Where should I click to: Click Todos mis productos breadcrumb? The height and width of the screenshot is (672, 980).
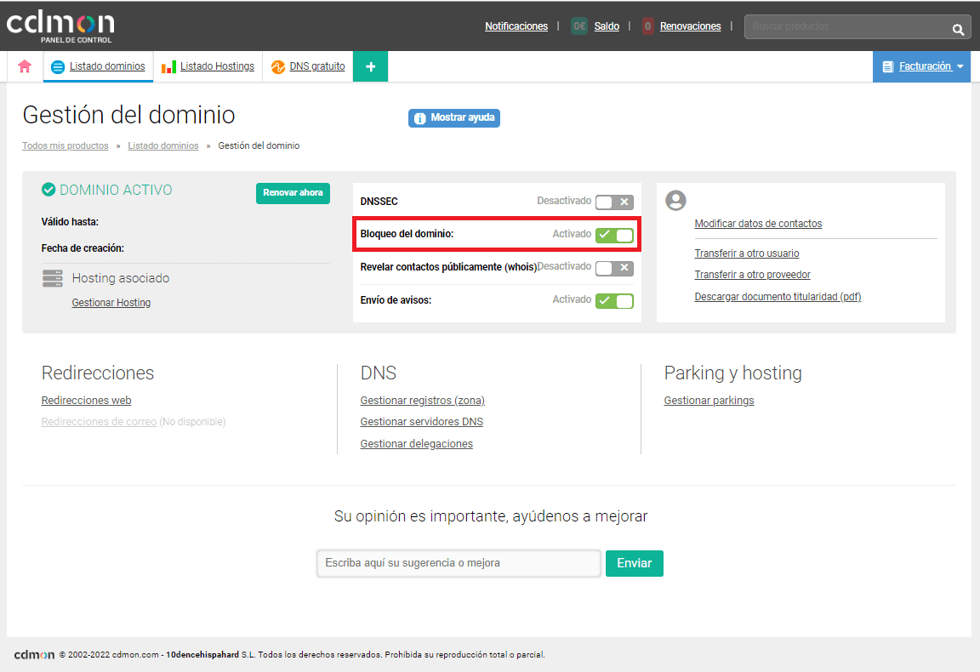coord(65,145)
